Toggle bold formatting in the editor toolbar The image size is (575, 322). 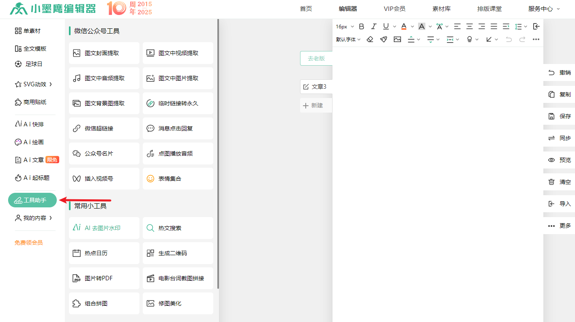pyautogui.click(x=362, y=26)
